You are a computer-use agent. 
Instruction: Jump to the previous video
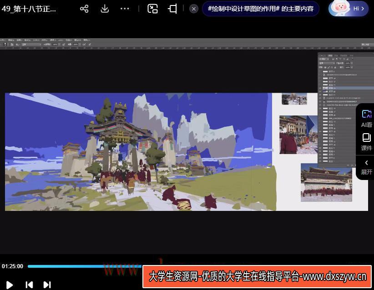29,285
